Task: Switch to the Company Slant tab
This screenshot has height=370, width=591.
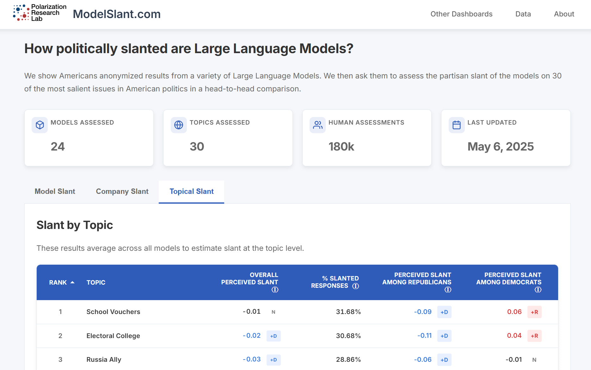Action: 122,191
